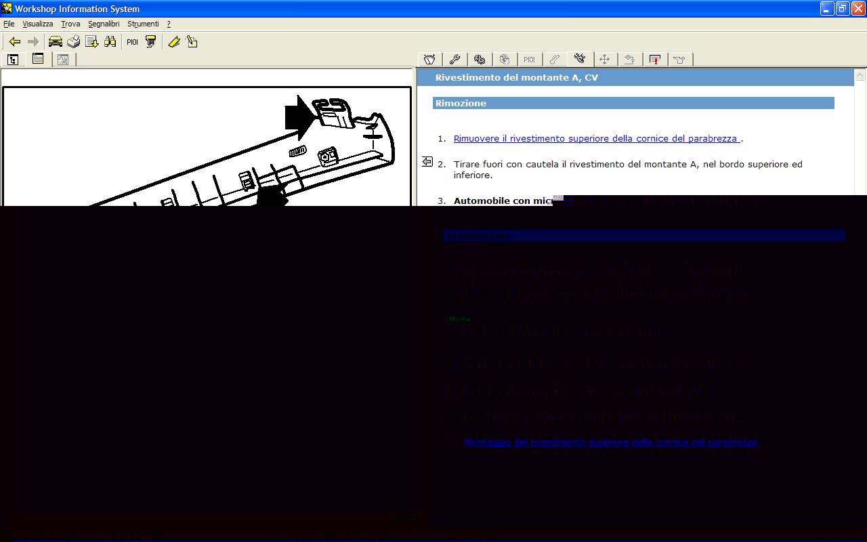Open vehicle selection with the car icon
The height and width of the screenshot is (542, 867).
[56, 42]
